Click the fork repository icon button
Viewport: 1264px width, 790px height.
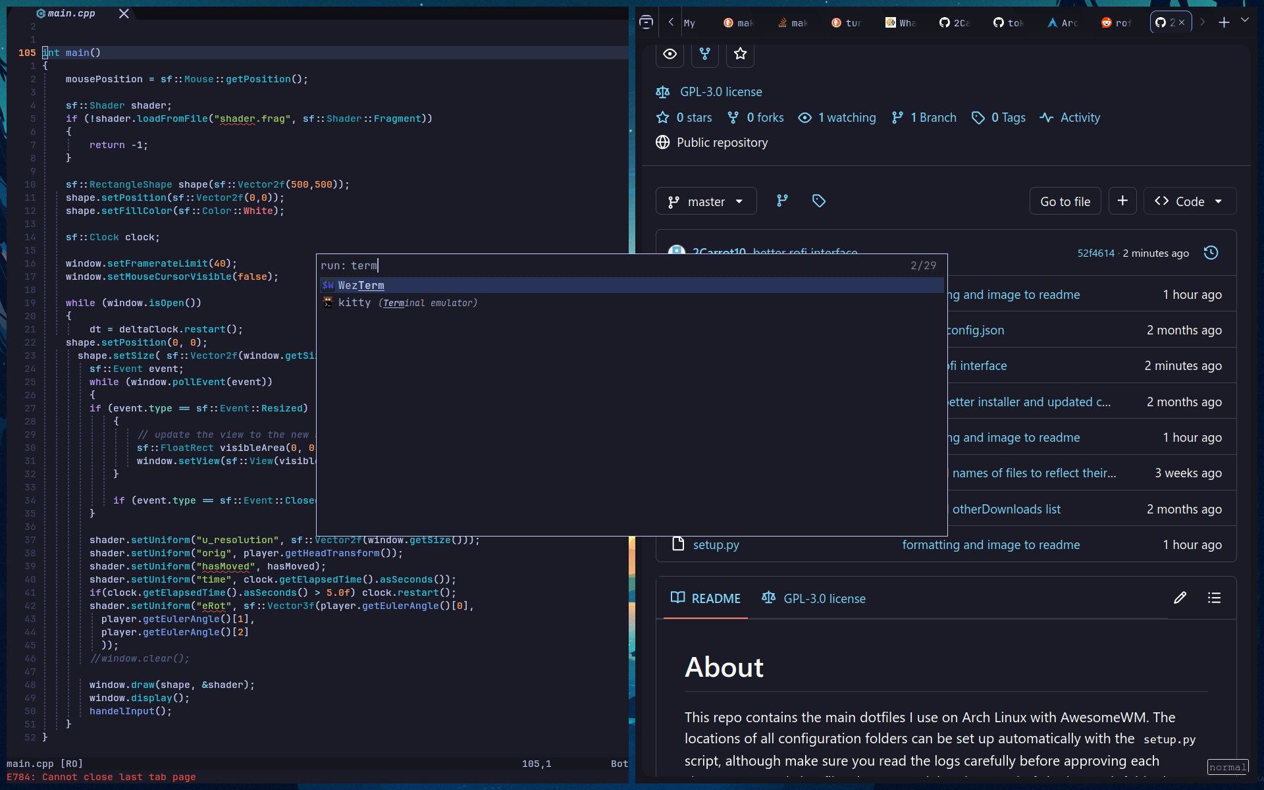tap(704, 54)
